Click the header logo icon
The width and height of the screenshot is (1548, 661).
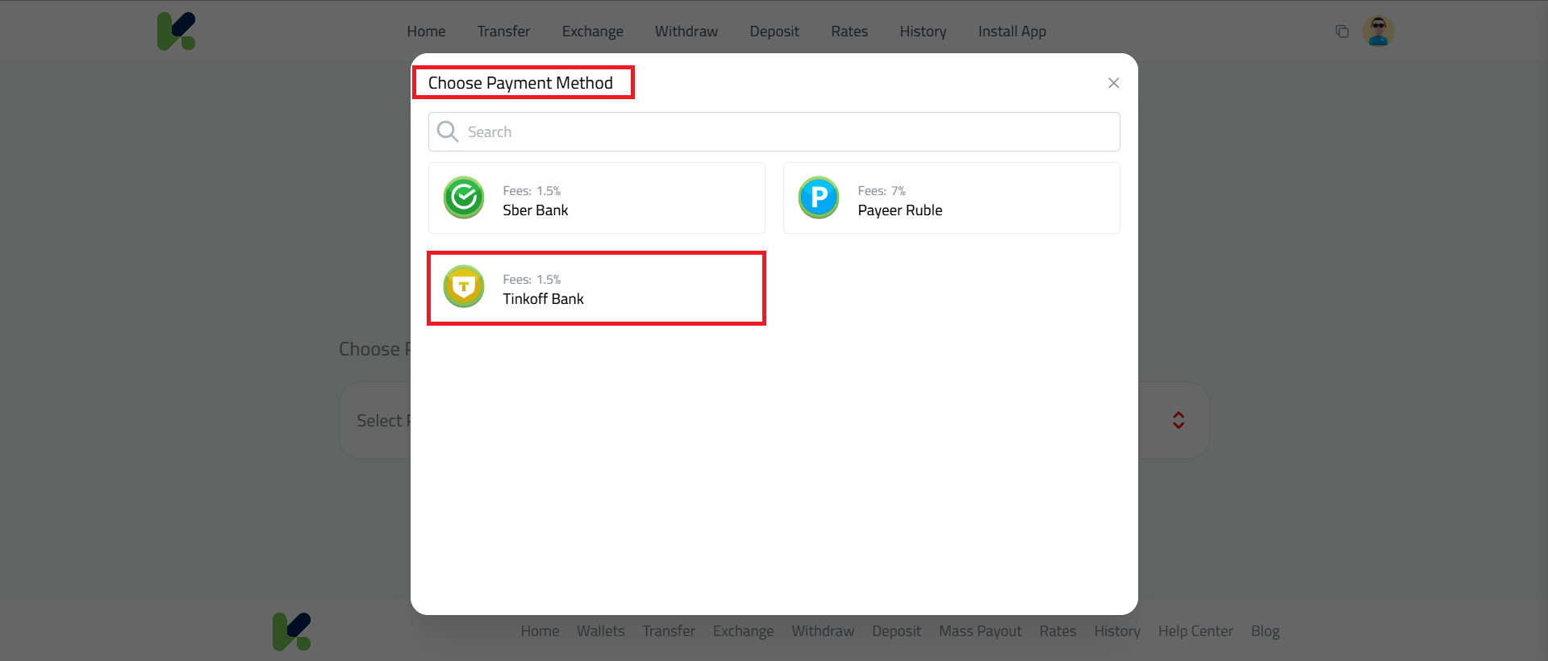177,31
